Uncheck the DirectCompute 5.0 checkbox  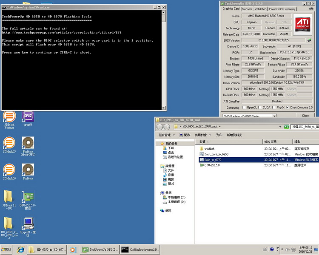click(287, 107)
